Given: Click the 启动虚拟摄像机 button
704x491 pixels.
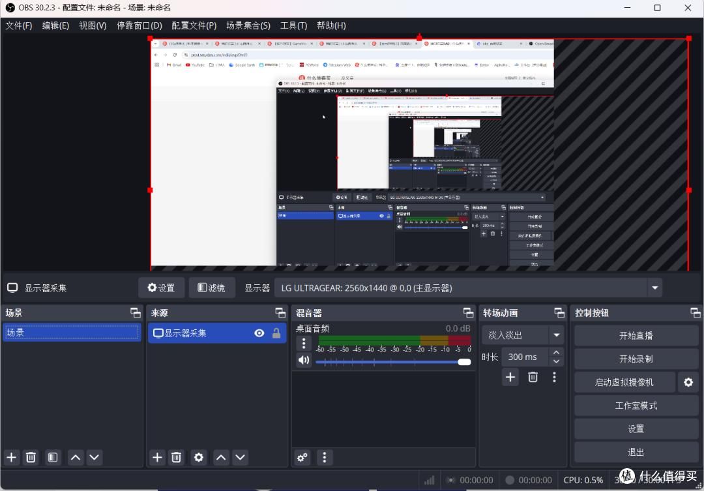Looking at the screenshot, I should click(x=624, y=382).
